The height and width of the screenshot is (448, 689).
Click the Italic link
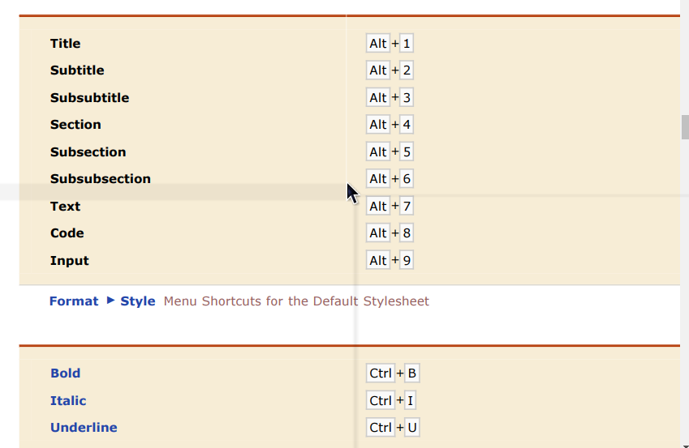[68, 401]
